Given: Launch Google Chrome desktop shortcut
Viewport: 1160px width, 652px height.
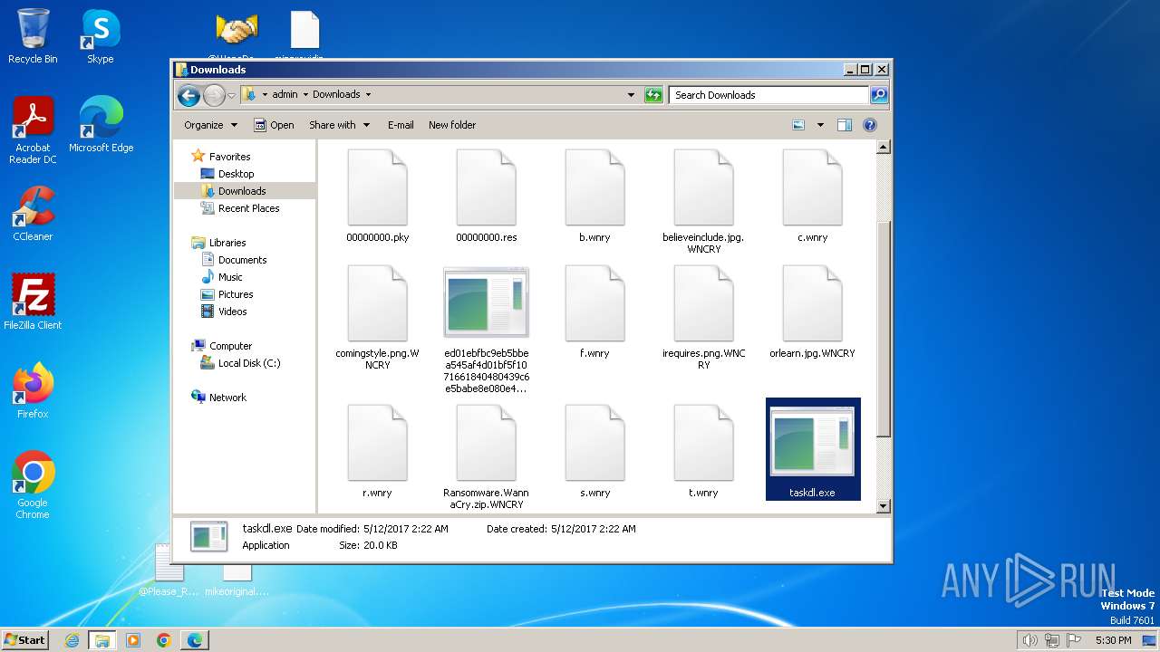Looking at the screenshot, I should click(33, 484).
